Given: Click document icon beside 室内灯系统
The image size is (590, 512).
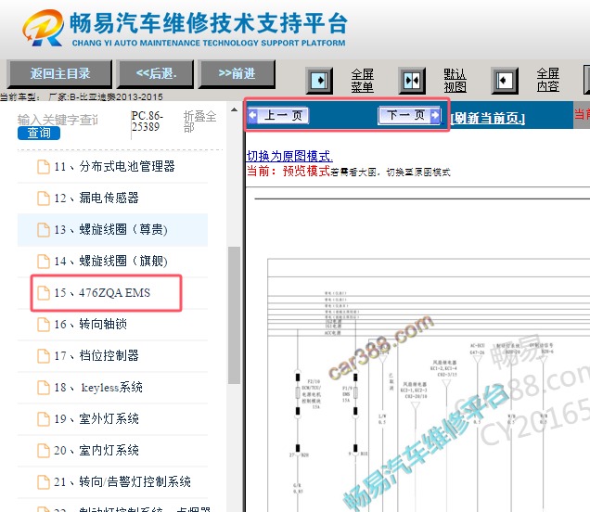Looking at the screenshot, I should point(44,451).
